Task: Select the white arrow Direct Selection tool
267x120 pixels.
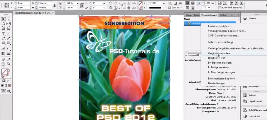Action: [9, 19]
